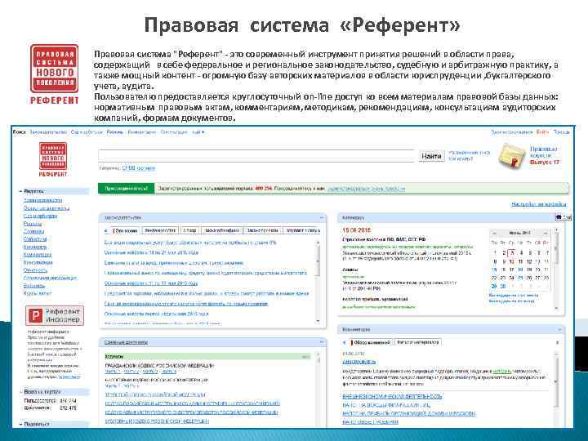Open Законодательство in the Разделы sidebar
Image resolution: width=588 pixels, height=441 pixels.
42,200
